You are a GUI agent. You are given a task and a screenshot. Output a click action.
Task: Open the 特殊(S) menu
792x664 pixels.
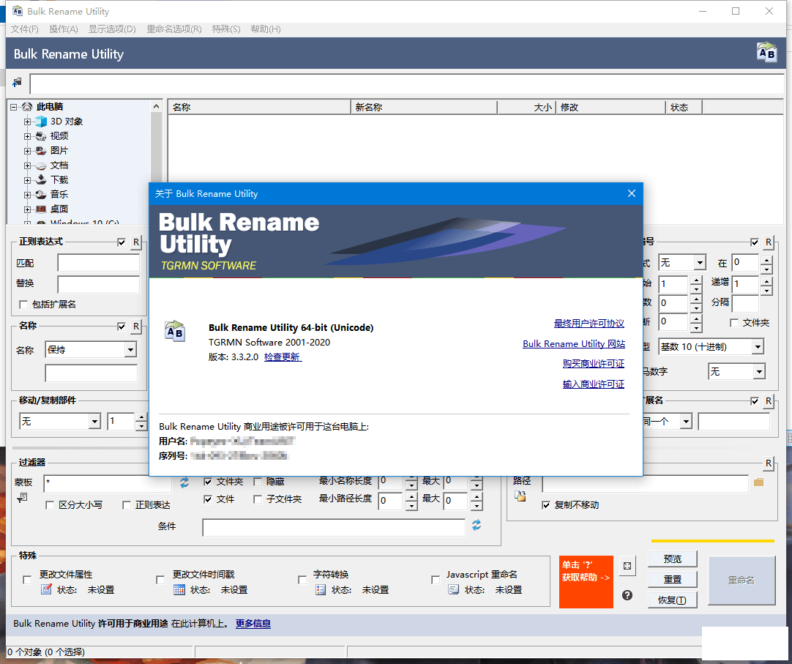click(226, 29)
